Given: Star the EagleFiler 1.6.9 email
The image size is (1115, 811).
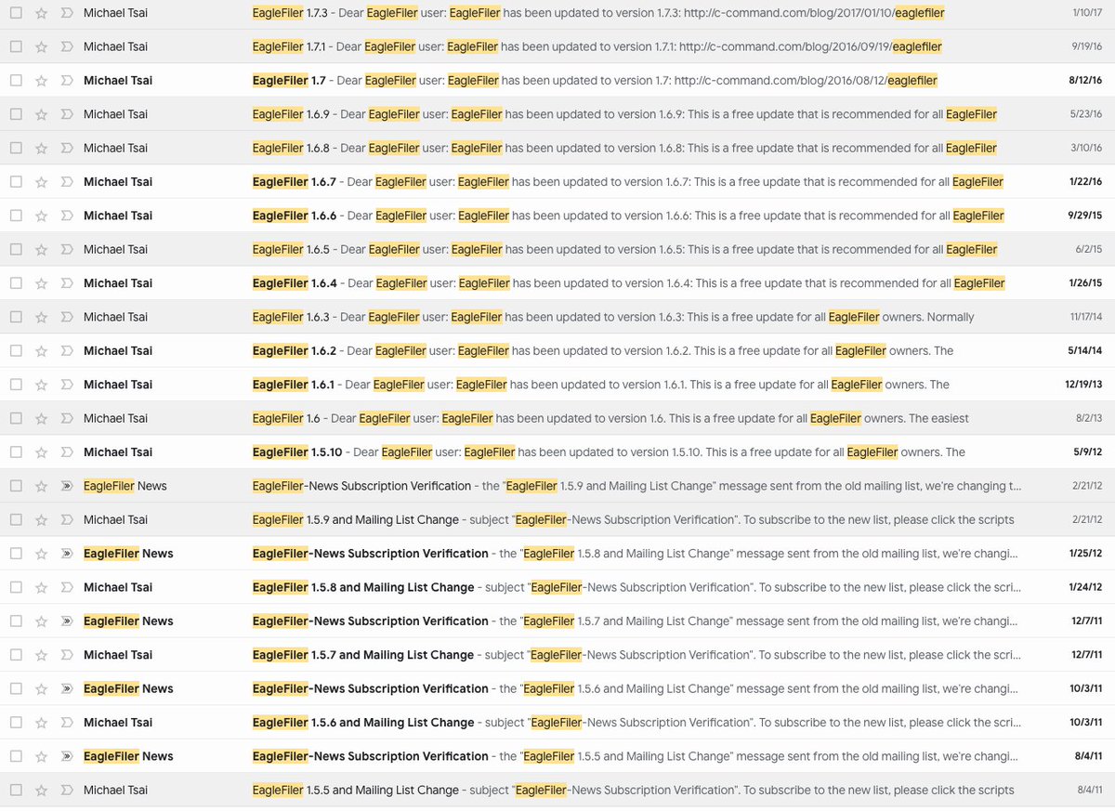Looking at the screenshot, I should 41,114.
